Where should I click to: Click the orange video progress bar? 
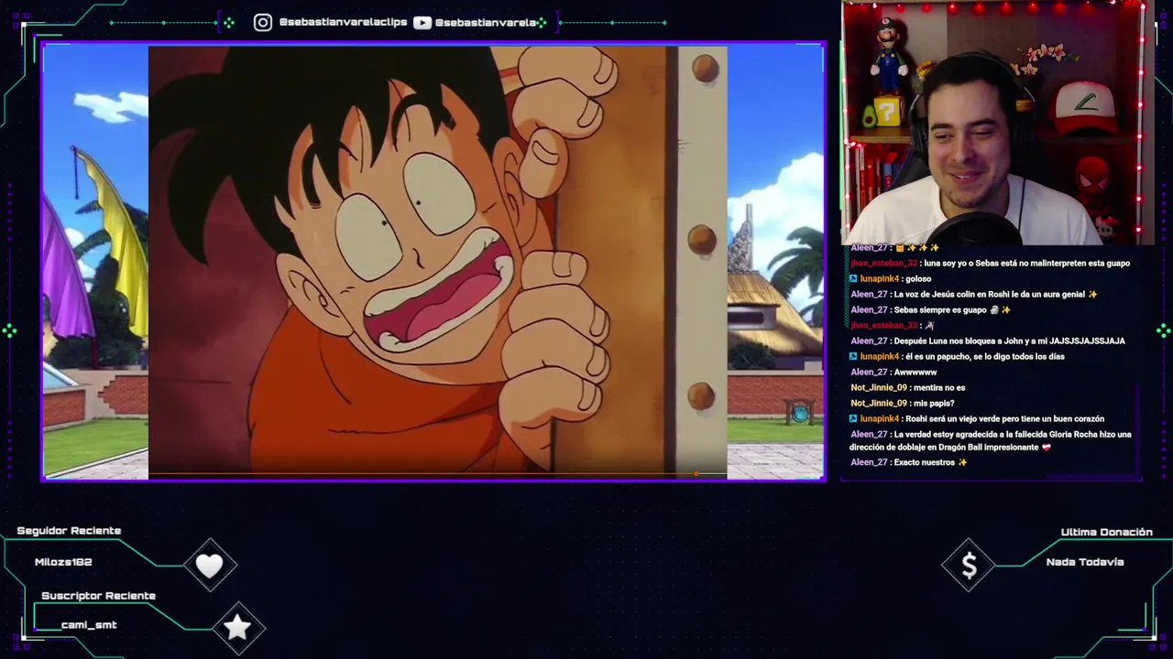(x=422, y=475)
